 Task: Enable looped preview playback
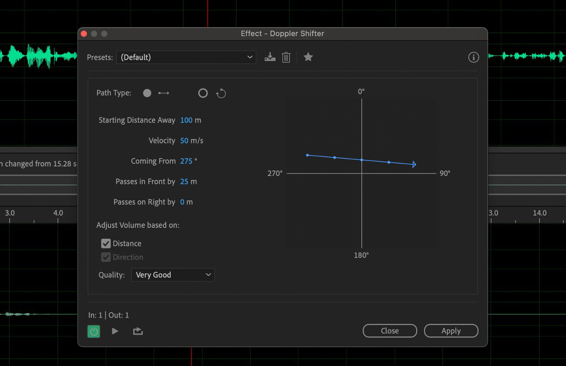pyautogui.click(x=138, y=331)
